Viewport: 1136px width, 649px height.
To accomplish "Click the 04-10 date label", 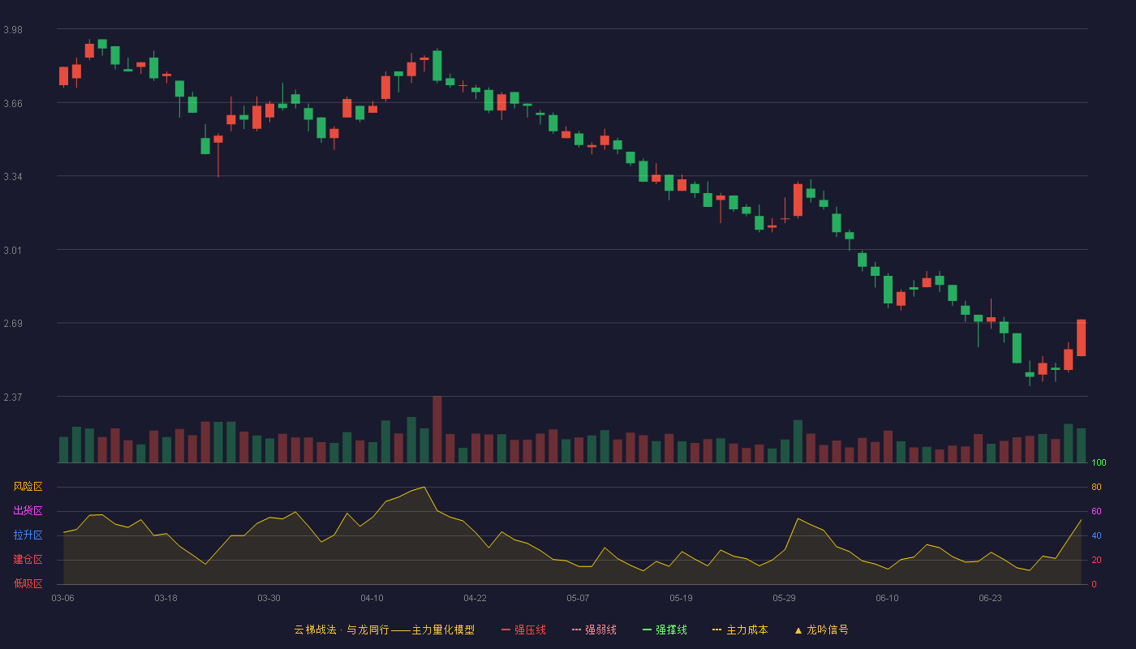I will click(x=372, y=598).
